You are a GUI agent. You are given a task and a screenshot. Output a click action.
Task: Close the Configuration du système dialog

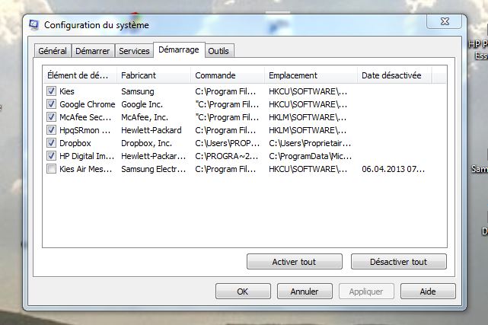pyautogui.click(x=445, y=21)
